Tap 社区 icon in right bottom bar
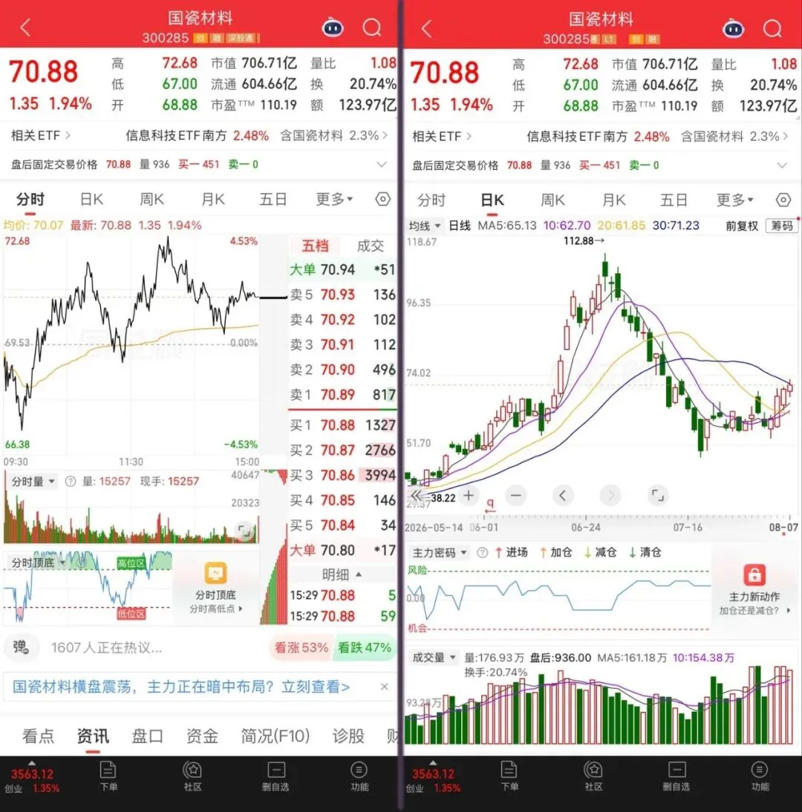Image resolution: width=802 pixels, height=812 pixels. coord(593,776)
